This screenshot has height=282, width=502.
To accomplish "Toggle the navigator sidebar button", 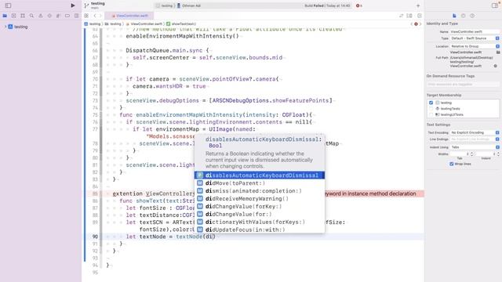I will click(8, 5).
